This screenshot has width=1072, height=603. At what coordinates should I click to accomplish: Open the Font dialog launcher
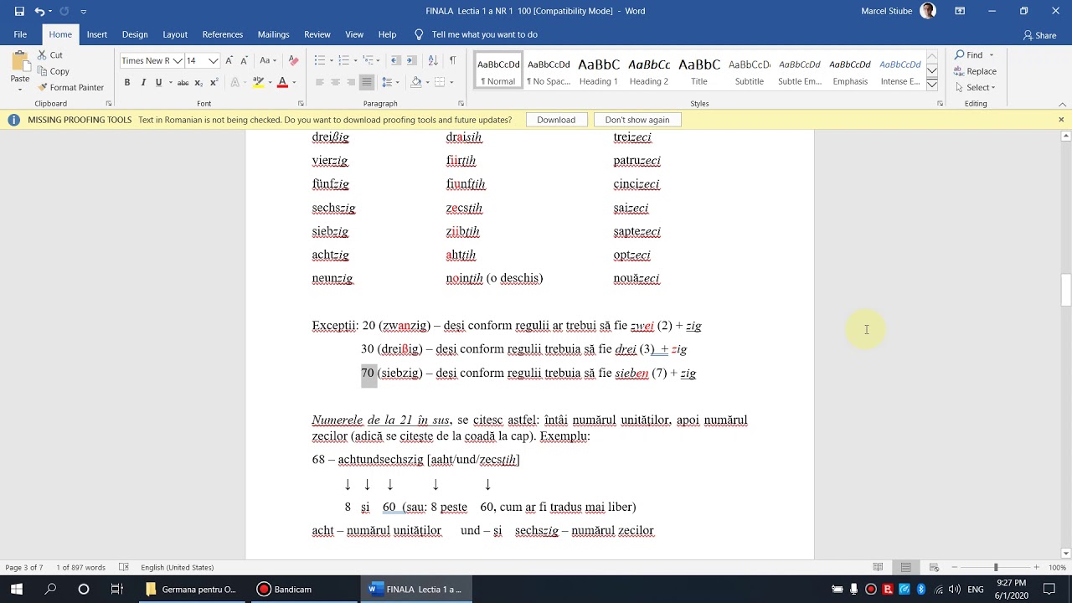pos(301,104)
